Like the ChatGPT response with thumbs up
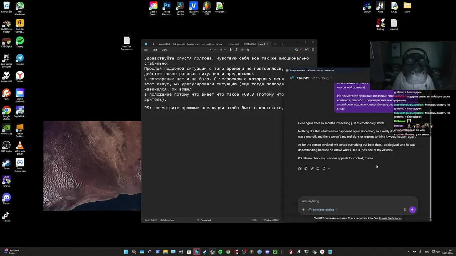 306,168
